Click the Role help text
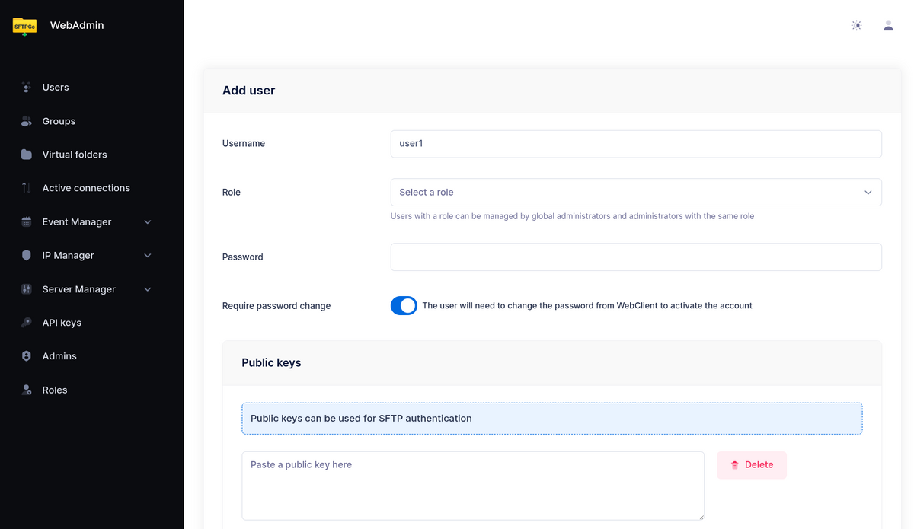 point(572,216)
